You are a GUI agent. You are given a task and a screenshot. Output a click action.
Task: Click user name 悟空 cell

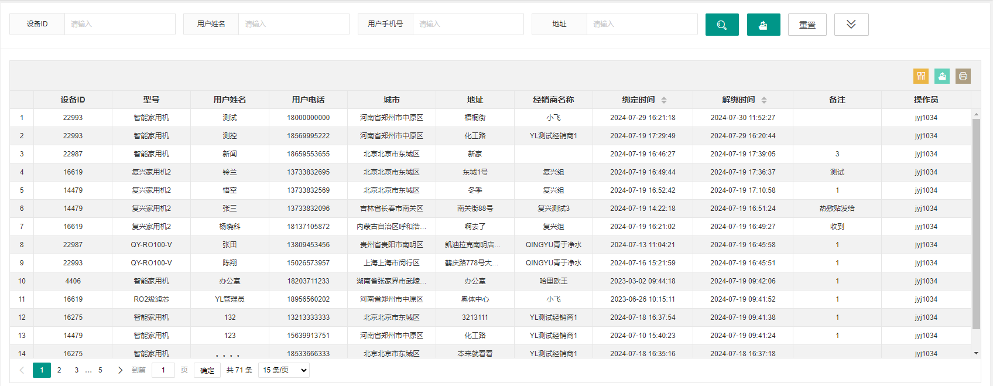(230, 190)
